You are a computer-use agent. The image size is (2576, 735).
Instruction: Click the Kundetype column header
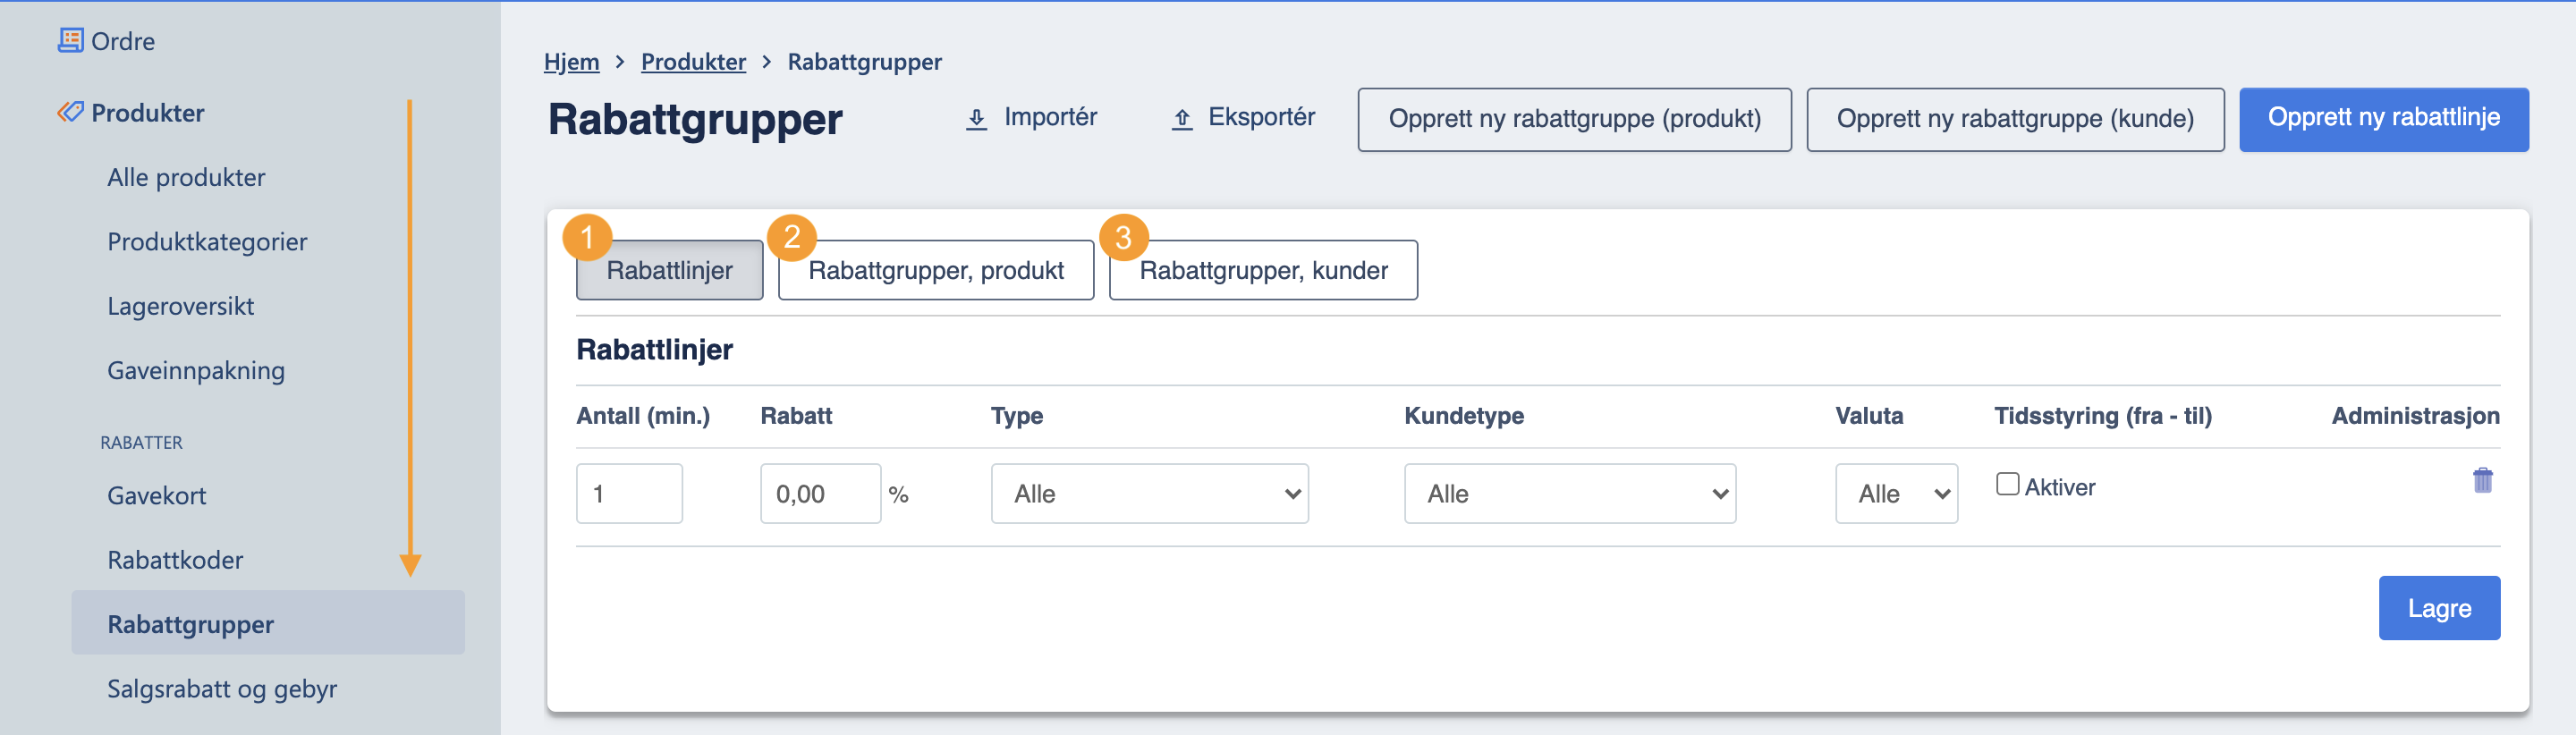tap(1464, 416)
